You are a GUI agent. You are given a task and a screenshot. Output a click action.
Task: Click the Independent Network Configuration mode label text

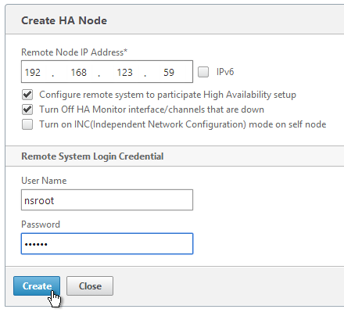[x=183, y=124]
